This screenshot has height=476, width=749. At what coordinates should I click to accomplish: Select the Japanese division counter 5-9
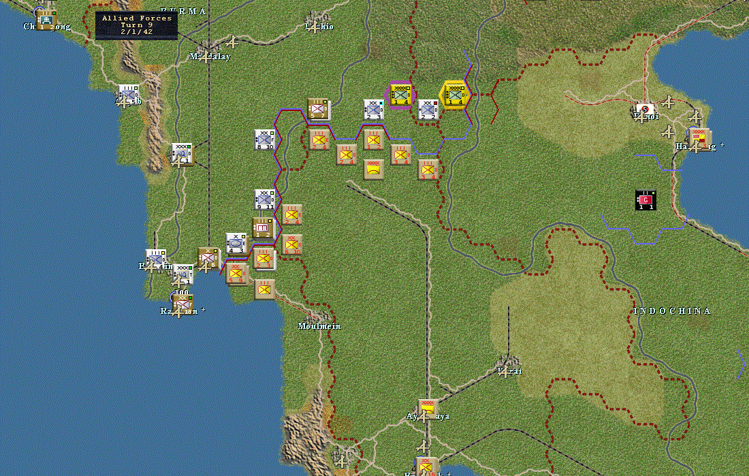coord(237,273)
